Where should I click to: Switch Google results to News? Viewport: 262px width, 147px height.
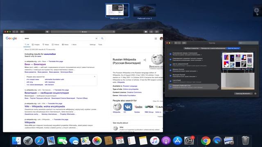[65, 45]
